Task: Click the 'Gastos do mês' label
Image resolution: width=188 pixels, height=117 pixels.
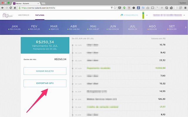Action: [30, 59]
